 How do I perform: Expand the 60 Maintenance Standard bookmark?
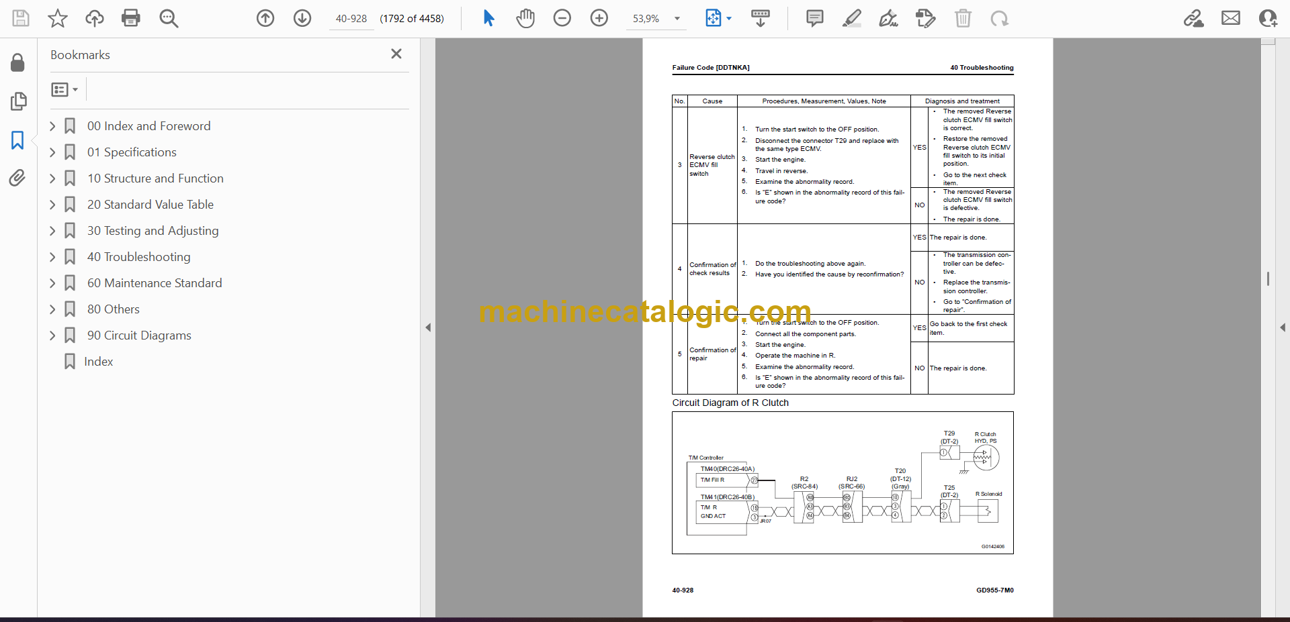(x=52, y=283)
